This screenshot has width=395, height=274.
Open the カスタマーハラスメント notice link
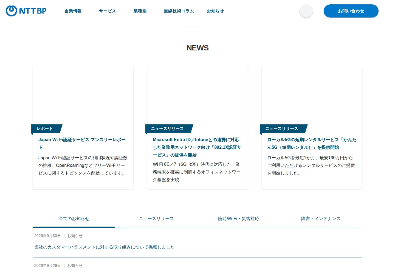[x=105, y=247]
